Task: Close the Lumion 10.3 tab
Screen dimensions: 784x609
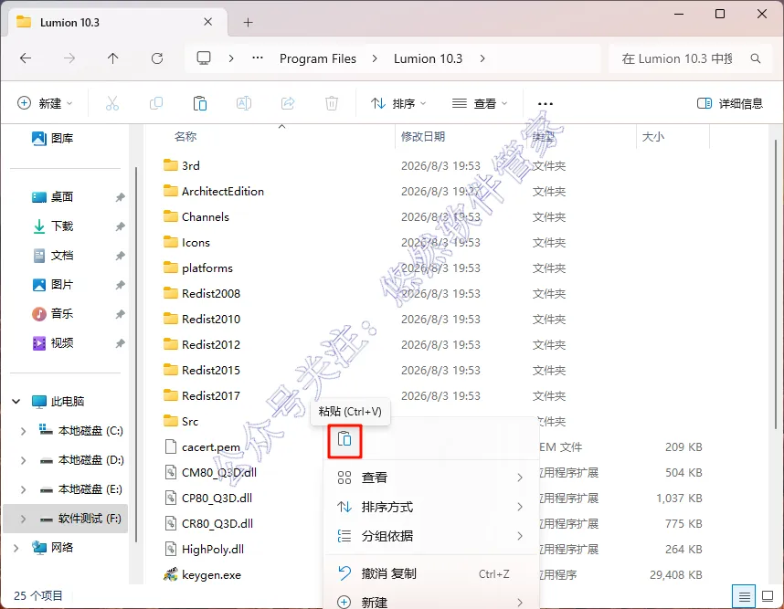Action: [x=208, y=22]
